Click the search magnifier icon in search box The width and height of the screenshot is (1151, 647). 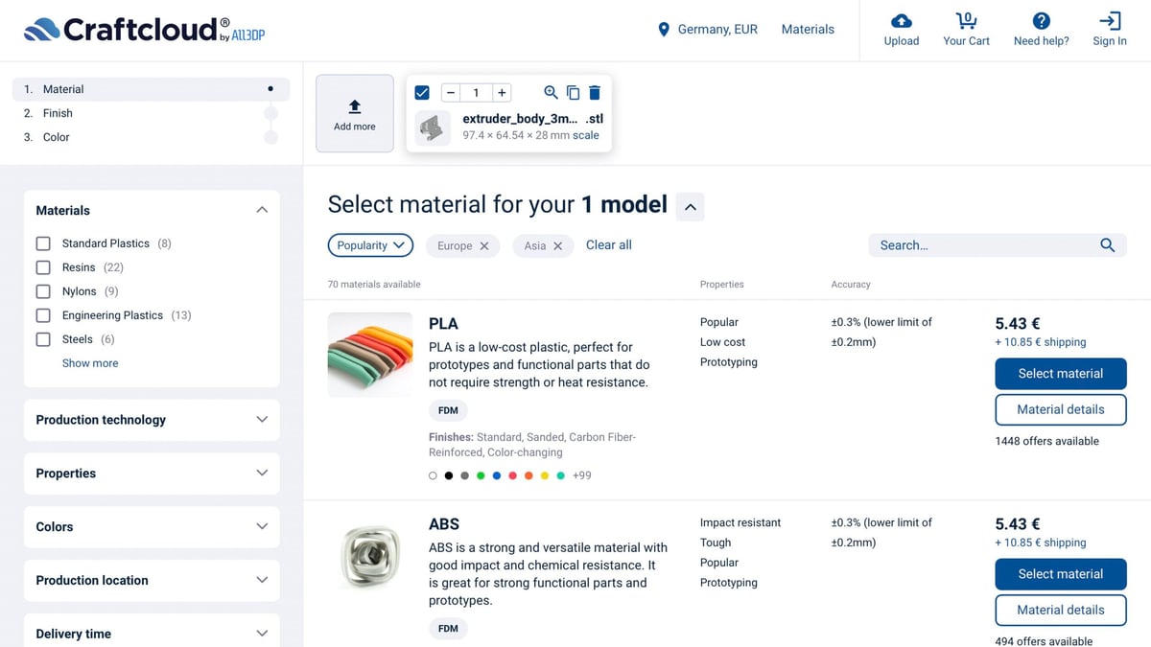point(1108,245)
